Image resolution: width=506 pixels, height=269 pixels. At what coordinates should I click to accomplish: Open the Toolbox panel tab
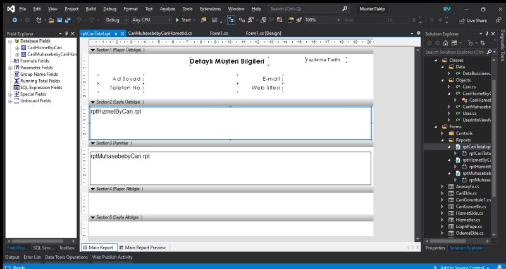pyautogui.click(x=67, y=248)
